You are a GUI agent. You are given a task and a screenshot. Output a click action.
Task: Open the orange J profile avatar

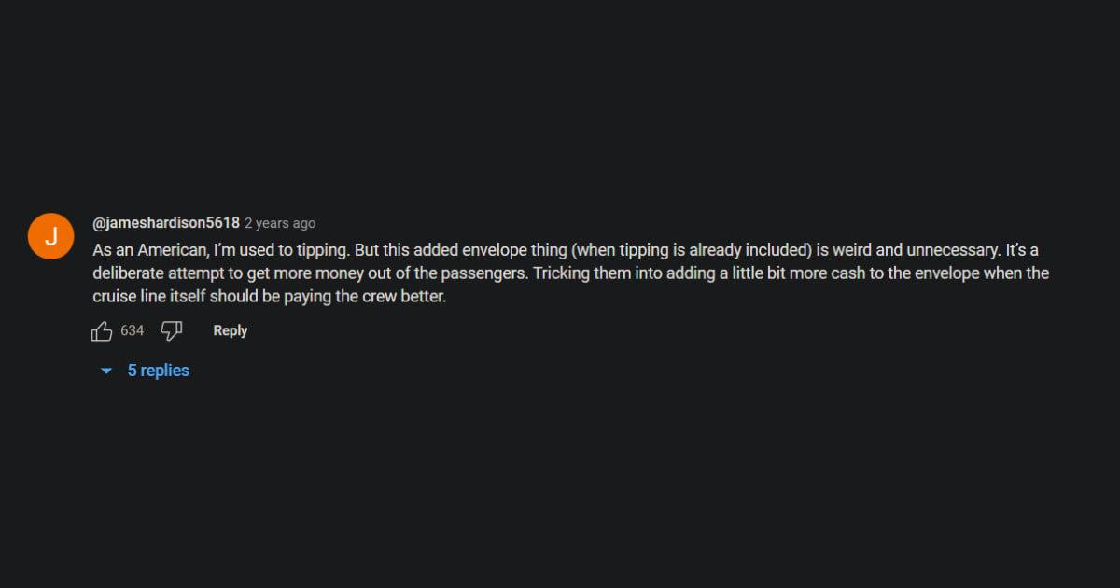tap(51, 236)
